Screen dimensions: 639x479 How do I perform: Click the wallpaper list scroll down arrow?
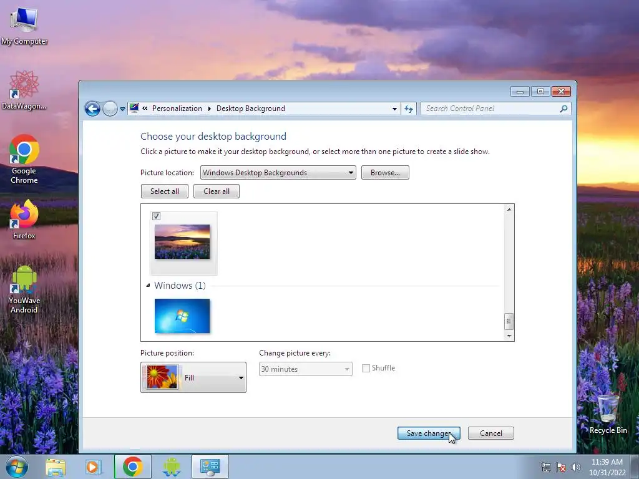coord(509,336)
